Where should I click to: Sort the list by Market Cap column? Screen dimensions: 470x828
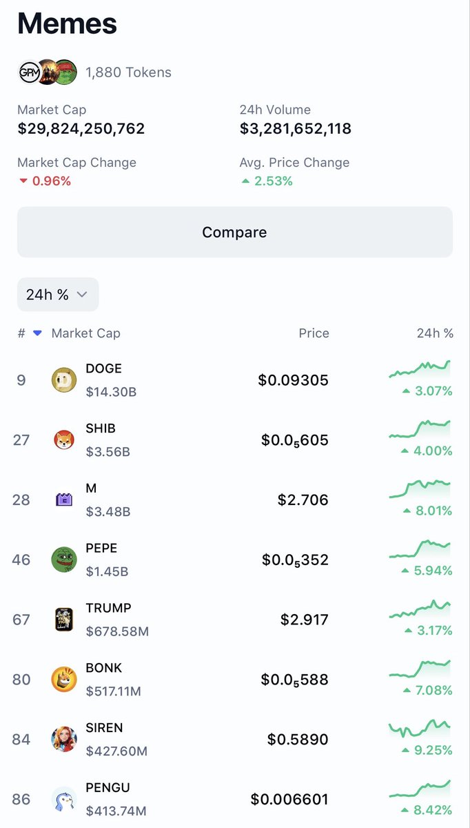[x=85, y=334]
